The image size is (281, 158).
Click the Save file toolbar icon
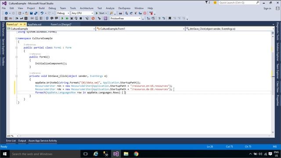click(x=31, y=13)
